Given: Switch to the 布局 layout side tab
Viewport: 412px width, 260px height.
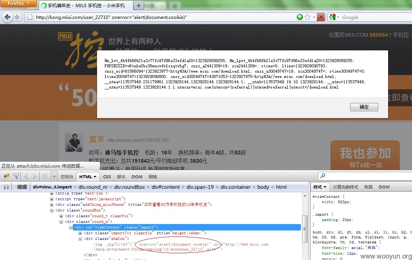Looking at the screenshot, I should coord(368,187).
